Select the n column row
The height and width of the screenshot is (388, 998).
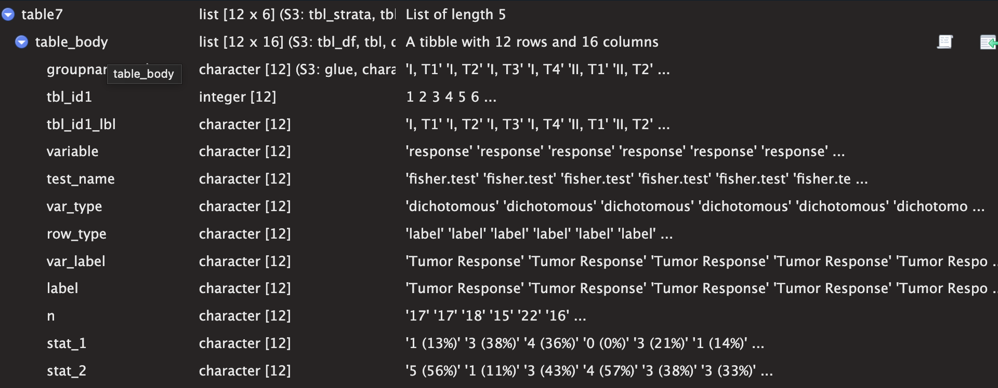499,316
